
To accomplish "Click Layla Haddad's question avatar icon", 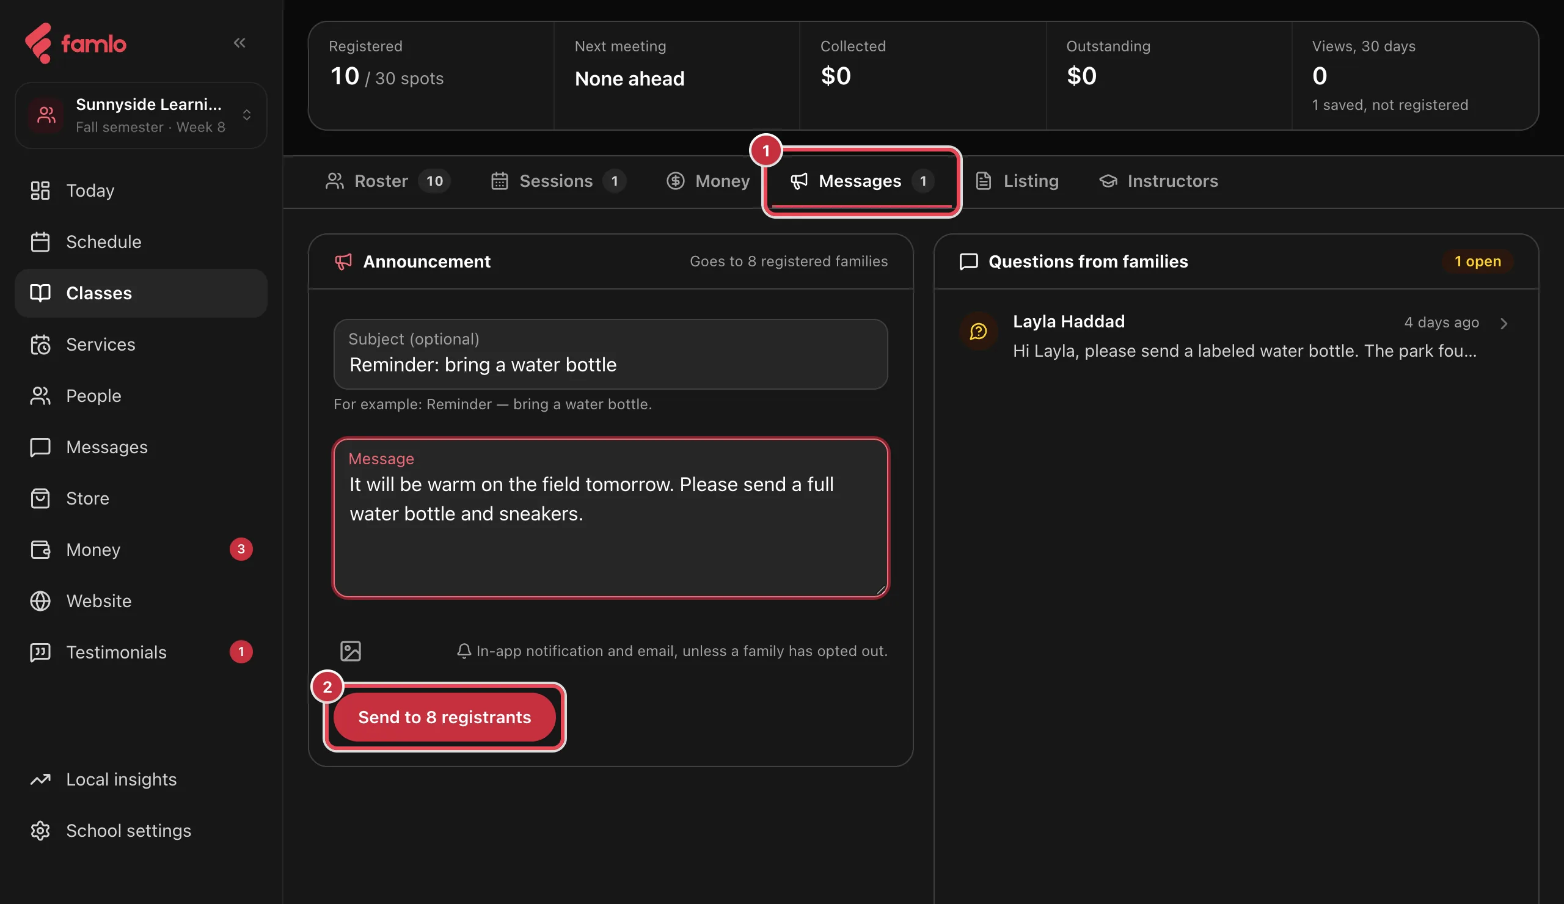I will click(979, 330).
